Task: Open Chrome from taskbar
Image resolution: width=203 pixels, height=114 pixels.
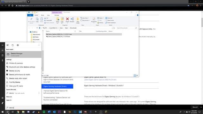Action: [x=18, y=112]
